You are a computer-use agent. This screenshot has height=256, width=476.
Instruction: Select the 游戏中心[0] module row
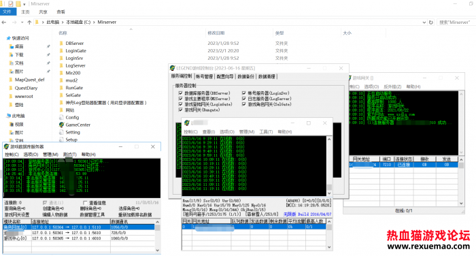79,238
